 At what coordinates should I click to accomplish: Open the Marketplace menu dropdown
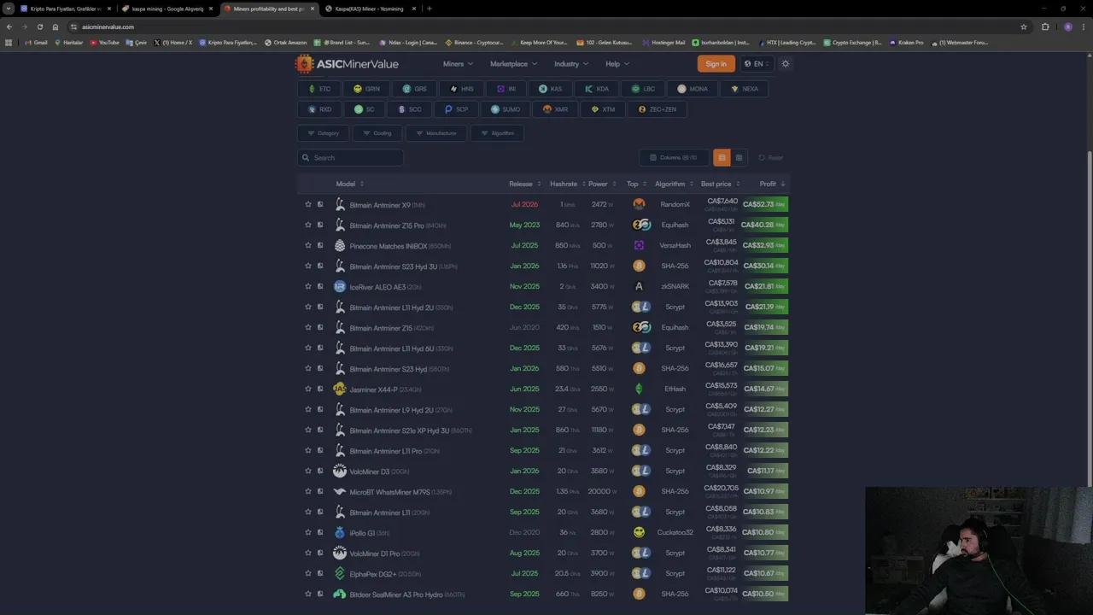(x=513, y=64)
